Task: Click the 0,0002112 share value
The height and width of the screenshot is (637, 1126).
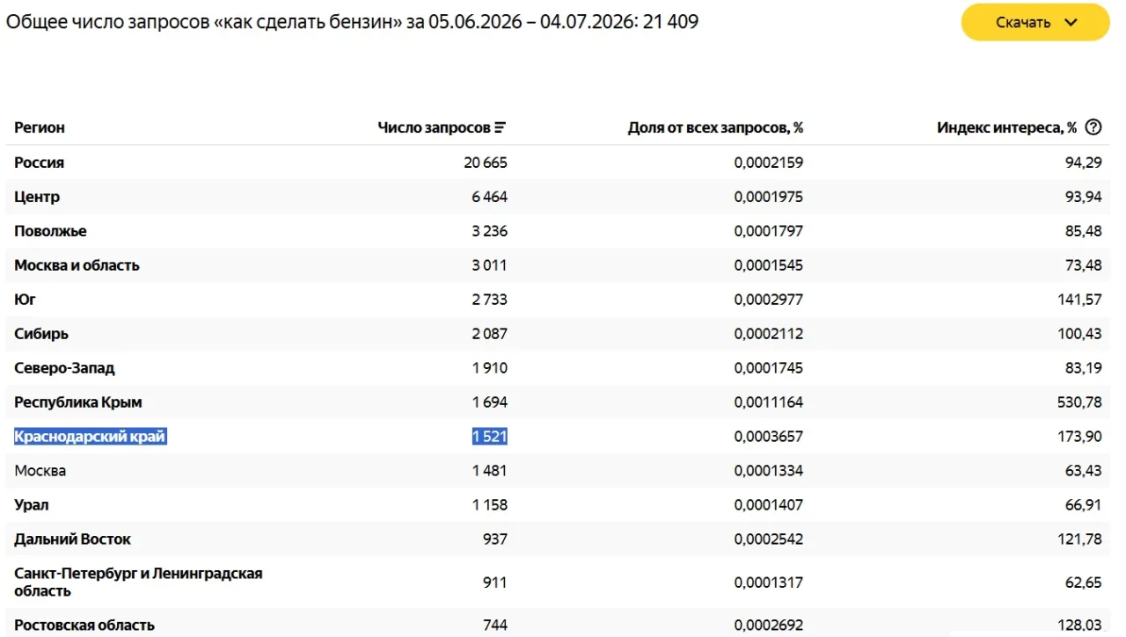Action: click(x=769, y=334)
